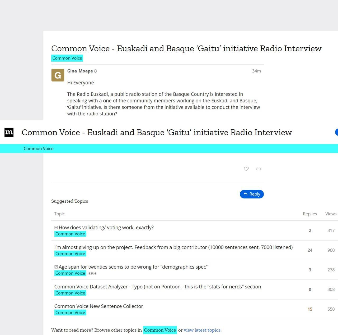This screenshot has width=338, height=335.
Task: Click the view count '278'
Action: (x=331, y=270)
